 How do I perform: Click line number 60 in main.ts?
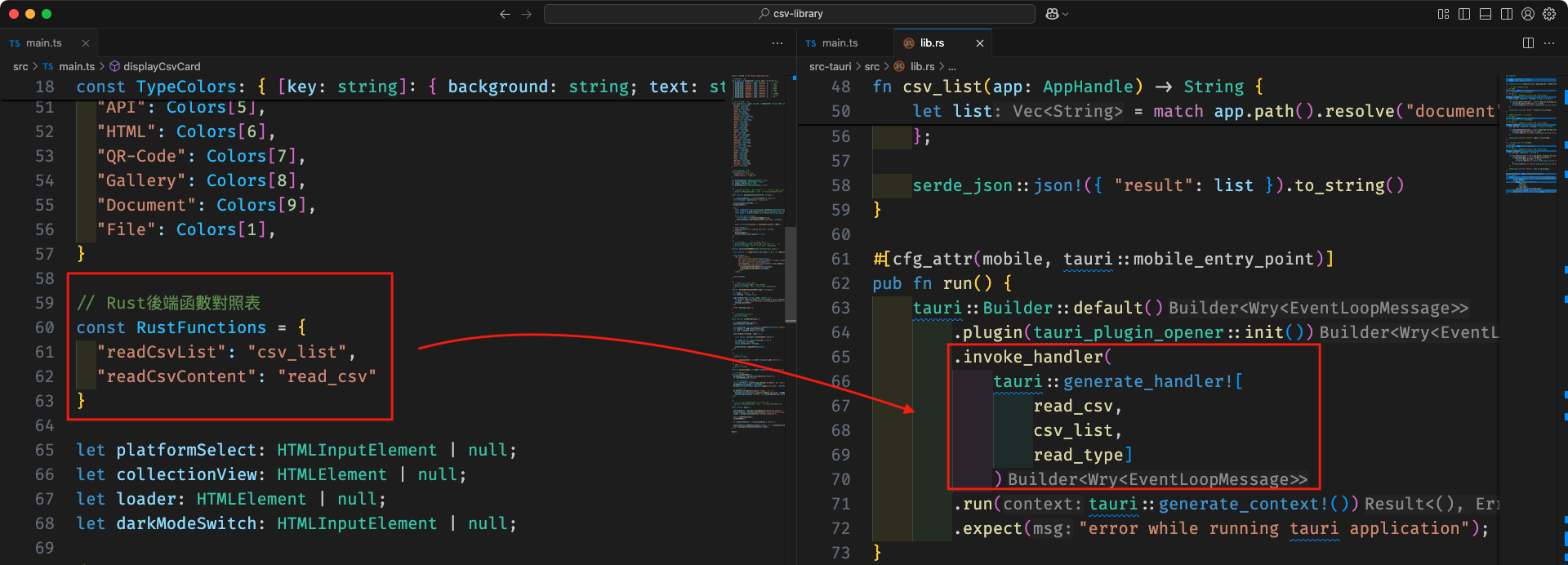45,327
